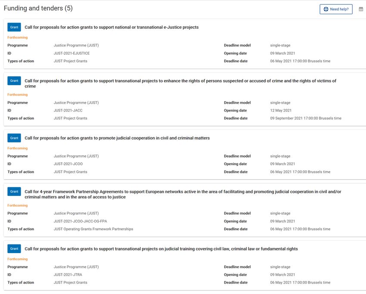
Task: Open call on rights of persons suspected of crime
Action: pos(180,84)
